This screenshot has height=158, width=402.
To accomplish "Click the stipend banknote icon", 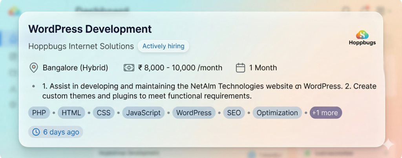I will (129, 68).
